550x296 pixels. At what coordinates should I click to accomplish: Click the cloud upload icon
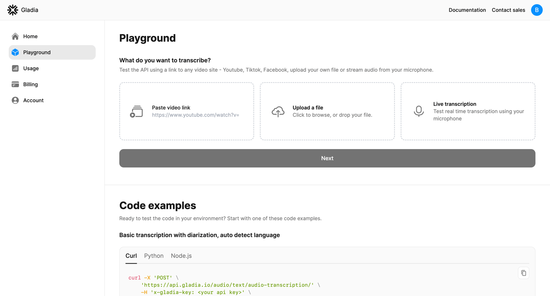point(278,111)
